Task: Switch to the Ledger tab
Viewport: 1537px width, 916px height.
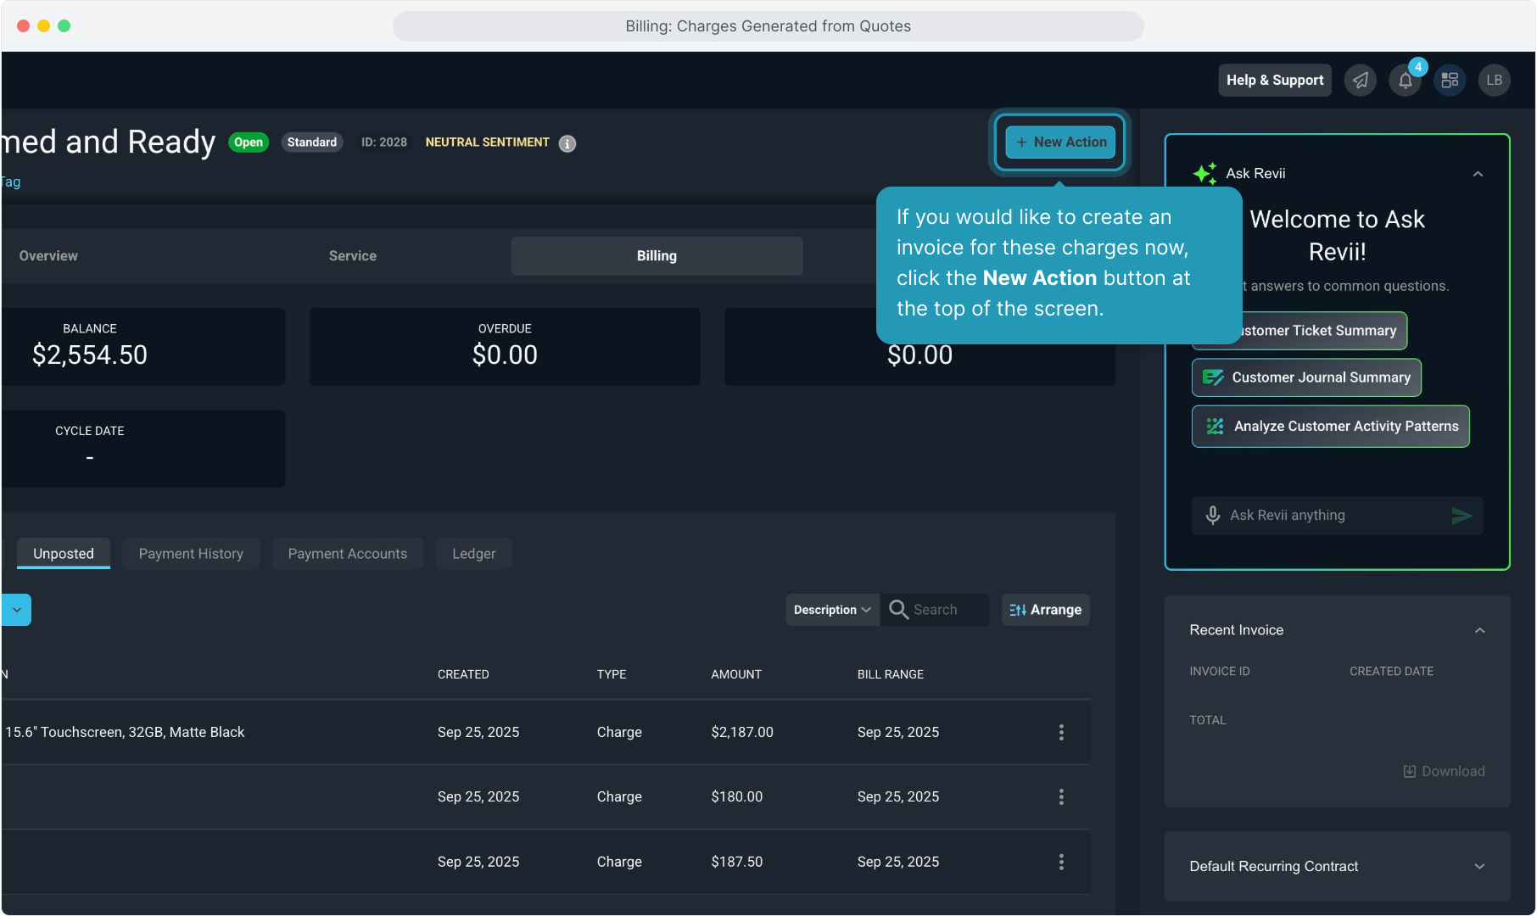Action: tap(473, 554)
